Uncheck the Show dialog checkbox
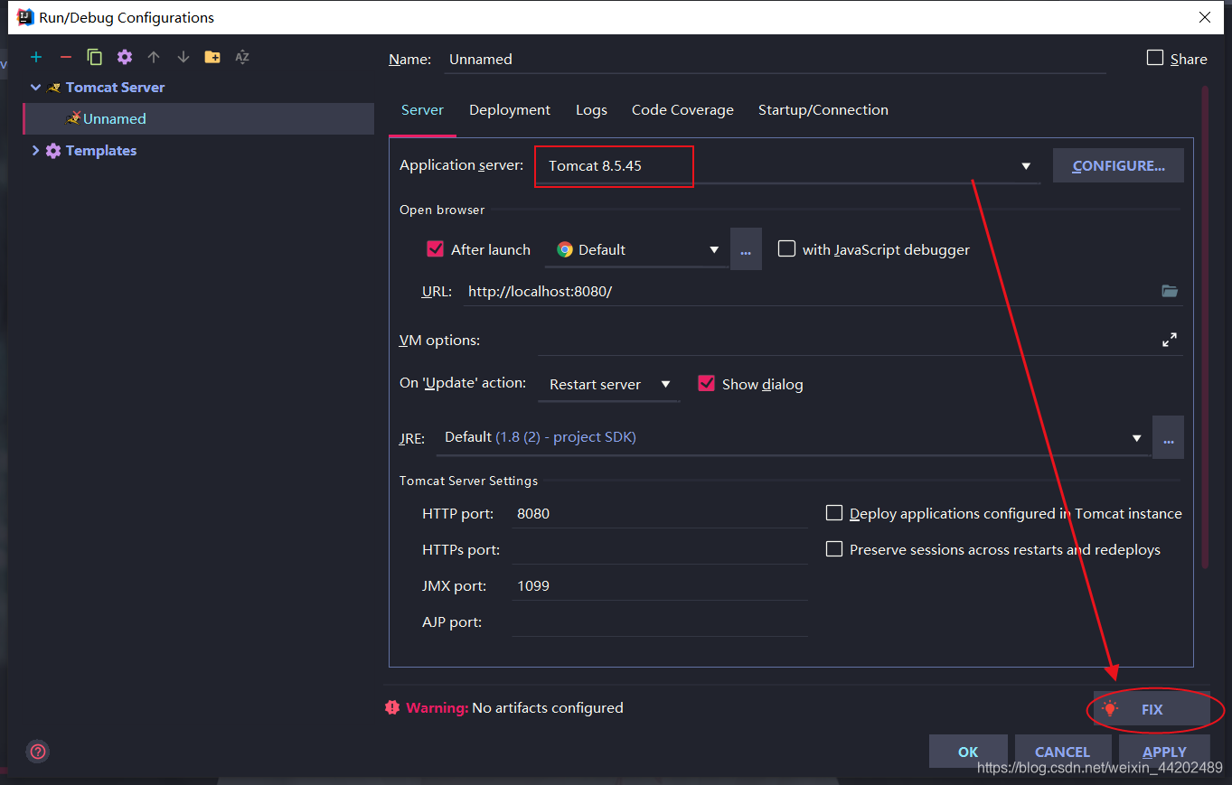Screen dimensions: 1232x785 (706, 383)
